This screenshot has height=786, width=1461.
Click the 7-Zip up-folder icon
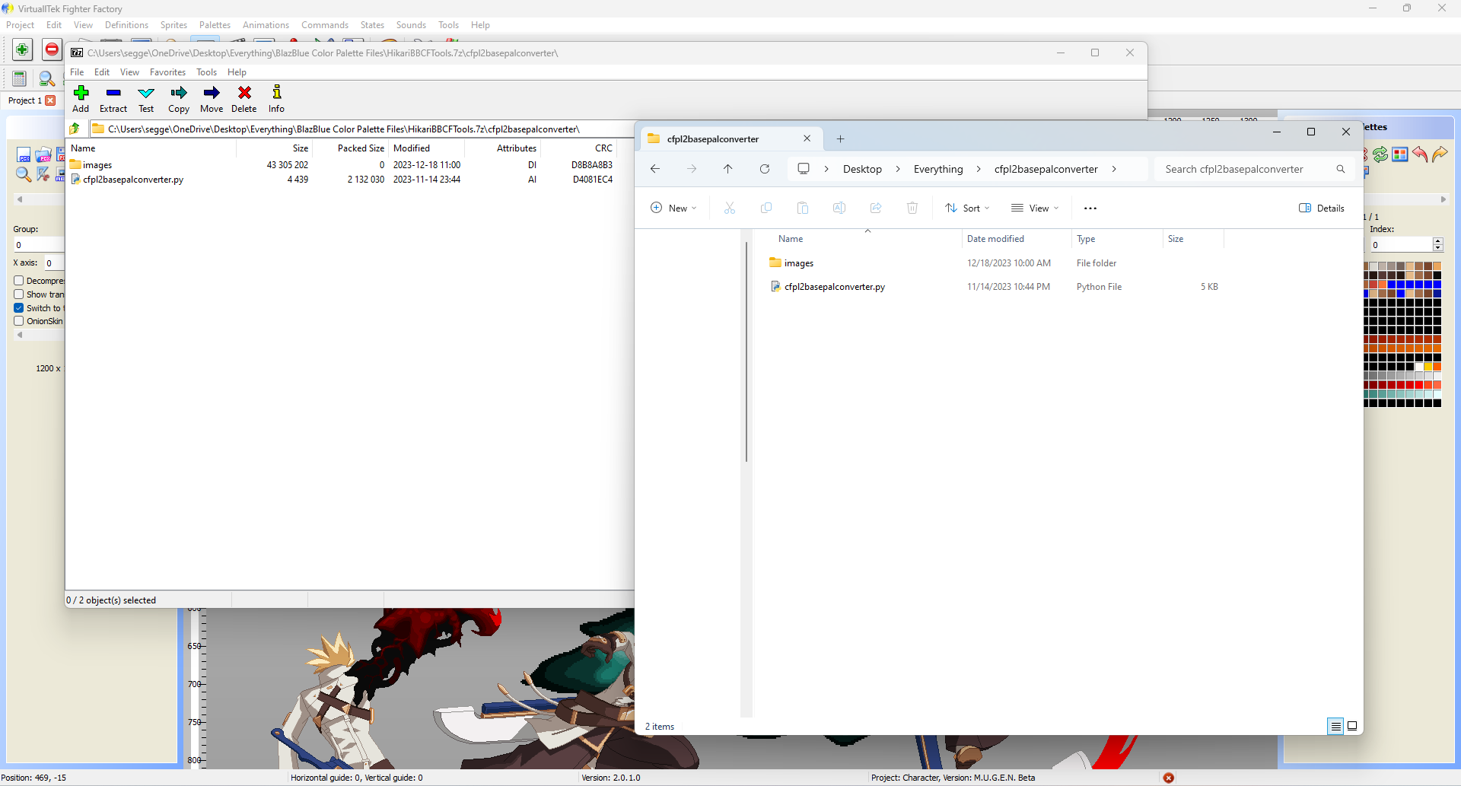click(x=75, y=129)
